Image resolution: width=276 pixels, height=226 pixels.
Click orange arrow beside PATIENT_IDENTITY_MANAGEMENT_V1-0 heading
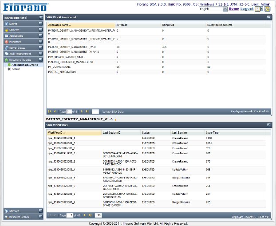[116, 119]
